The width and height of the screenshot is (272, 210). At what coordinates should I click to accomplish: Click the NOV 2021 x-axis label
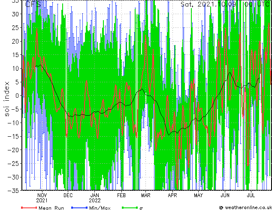42,198
